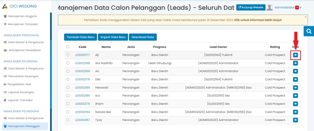Open lead code LDS002164
This screenshot has width=314, height=131.
click(82, 112)
